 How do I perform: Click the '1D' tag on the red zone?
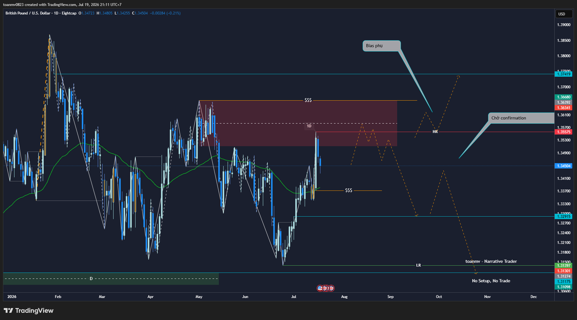(x=309, y=126)
